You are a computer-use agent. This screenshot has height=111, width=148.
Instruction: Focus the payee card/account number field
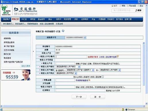click(71, 57)
